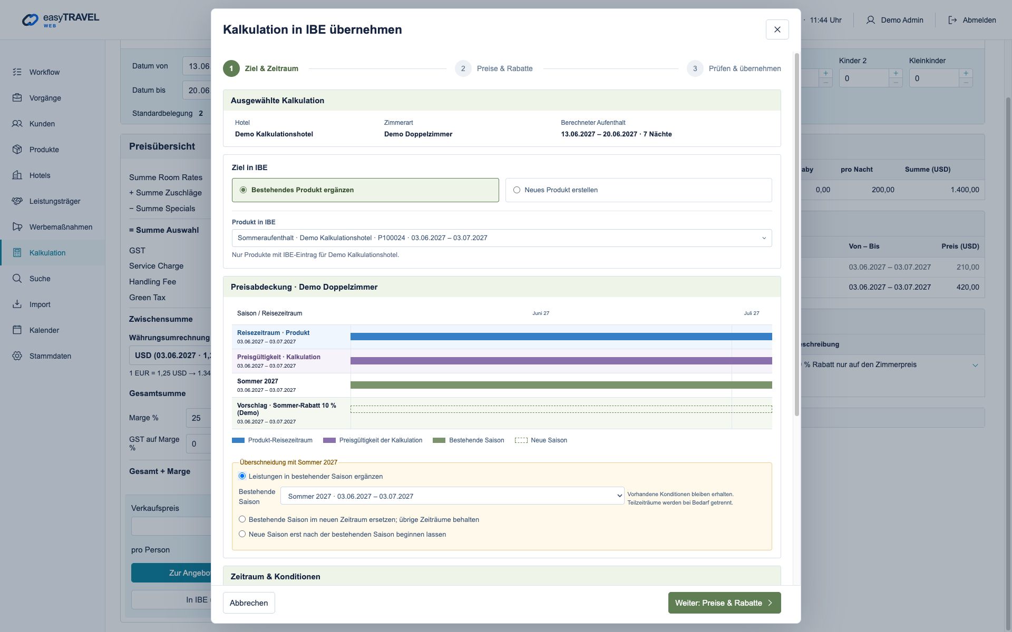Screen dimensions: 1012x632
Task: Click the blue Reisezeitraum Produkt timeline bar
Action: point(561,337)
